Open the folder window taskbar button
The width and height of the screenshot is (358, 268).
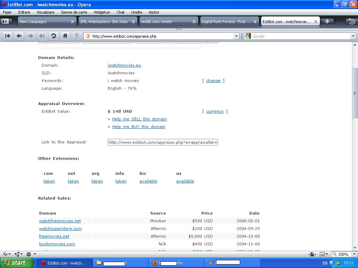point(121,263)
